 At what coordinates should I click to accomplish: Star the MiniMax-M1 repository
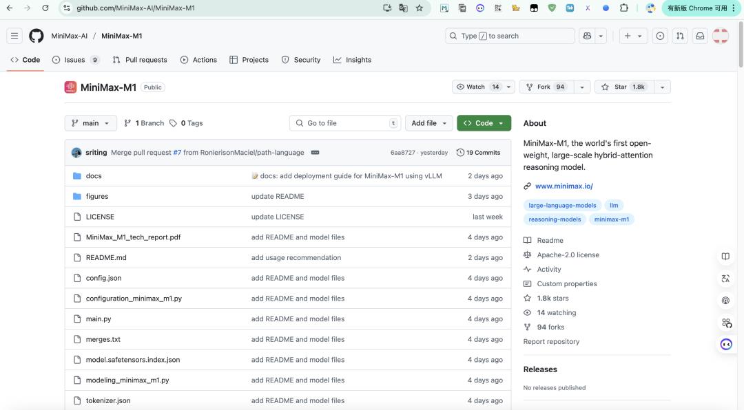[624, 87]
